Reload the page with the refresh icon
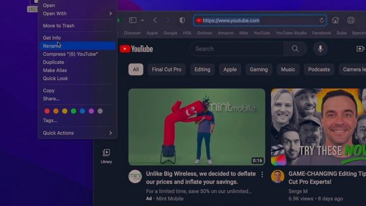 321,21
